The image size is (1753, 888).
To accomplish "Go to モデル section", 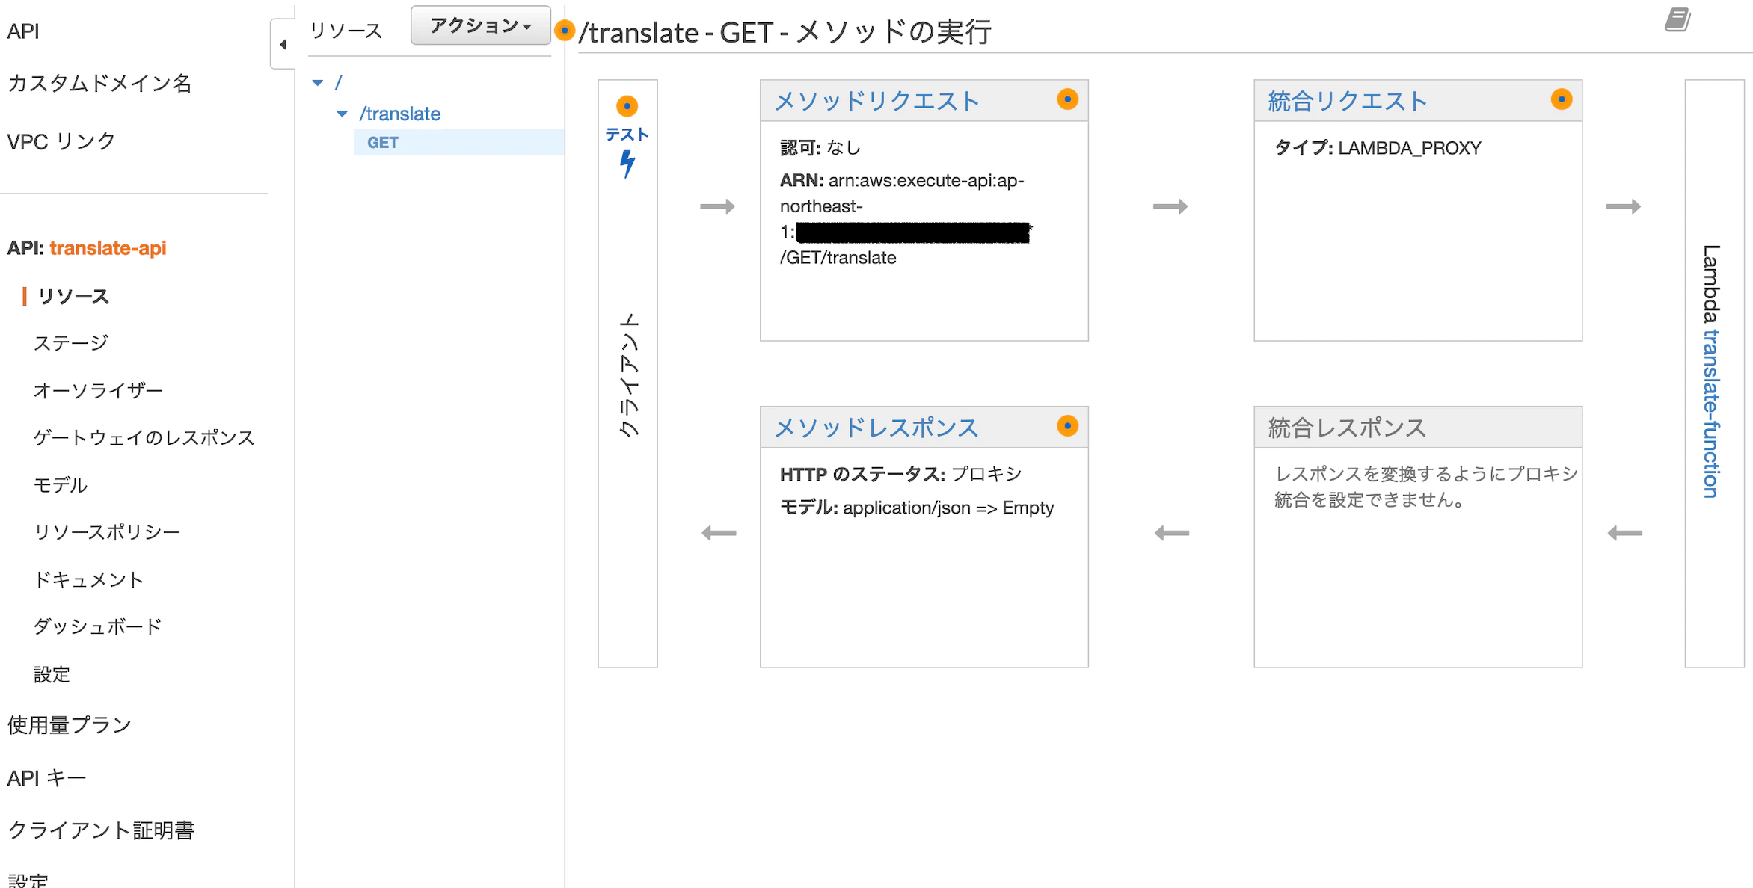I will point(61,485).
